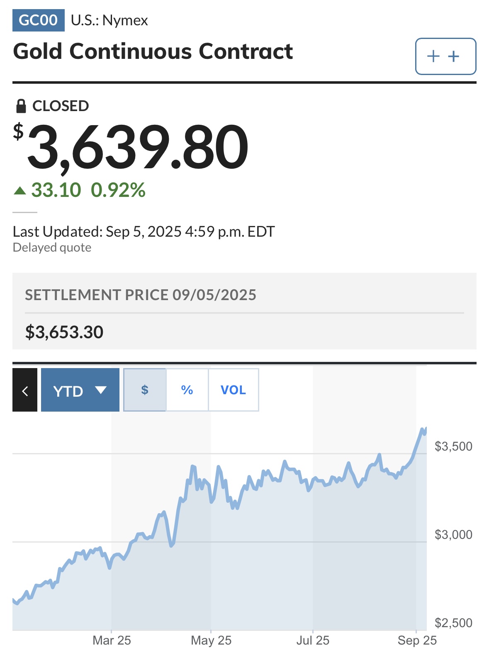
Task: Toggle the VOL volume chart view
Action: (234, 390)
